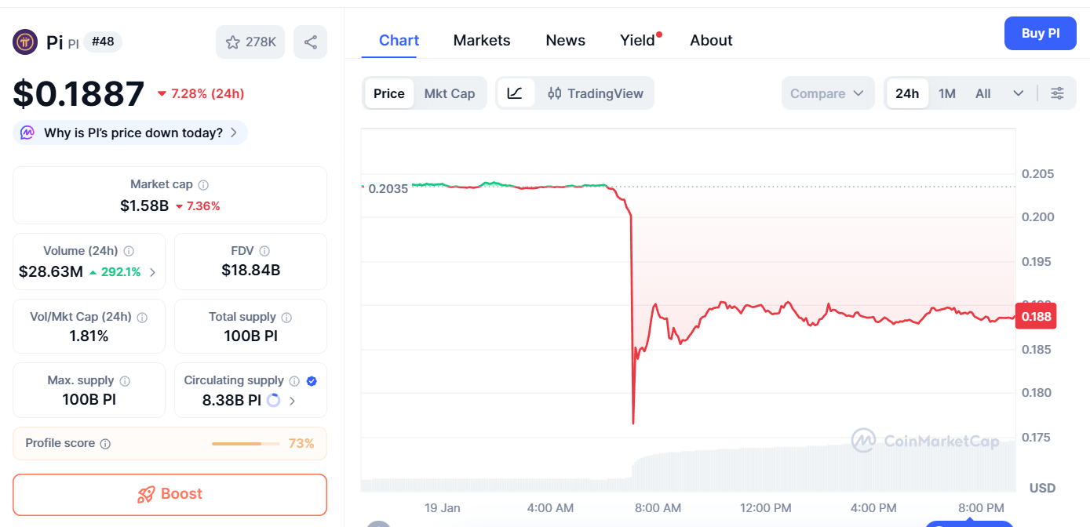This screenshot has height=527, width=1090.
Task: Click Total supply info icon
Action: coord(286,318)
